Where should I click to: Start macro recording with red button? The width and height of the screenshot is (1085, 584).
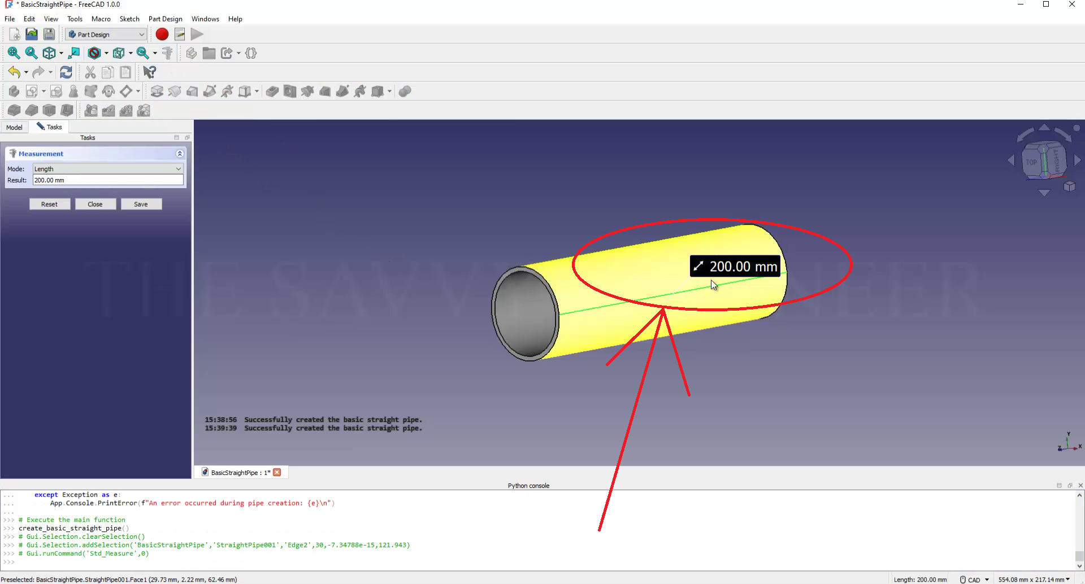click(x=162, y=34)
